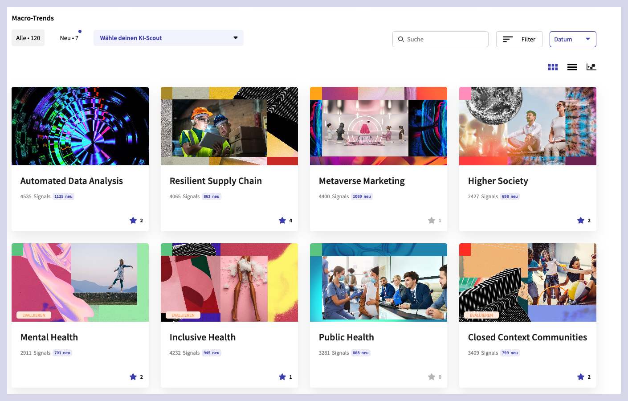Select the Alle • 120 tab
The image size is (628, 401).
coord(28,38)
